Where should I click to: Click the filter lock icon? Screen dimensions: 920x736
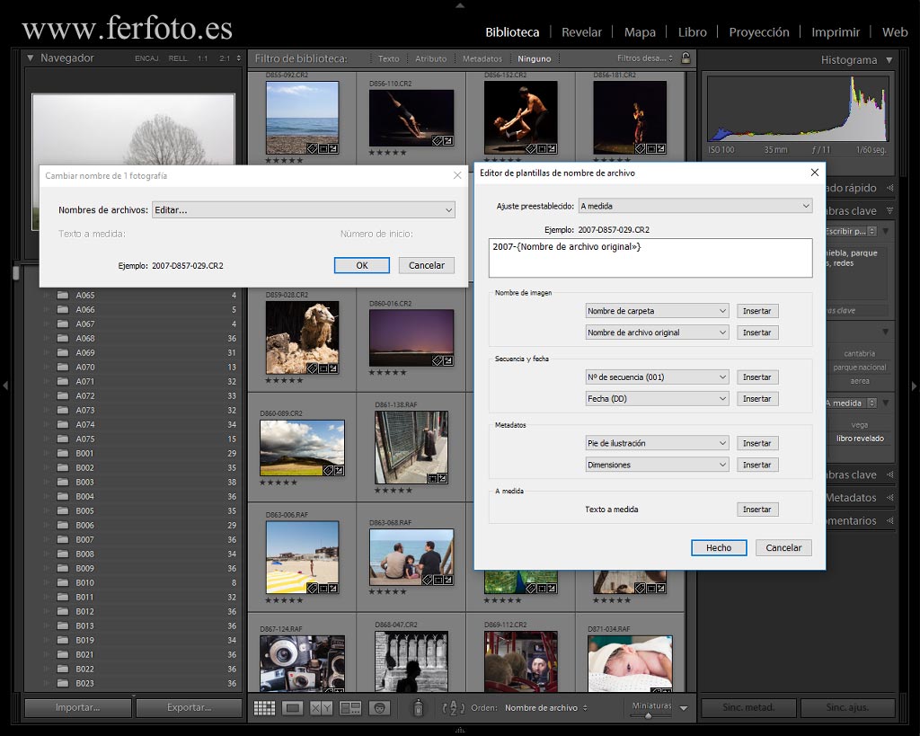(686, 58)
